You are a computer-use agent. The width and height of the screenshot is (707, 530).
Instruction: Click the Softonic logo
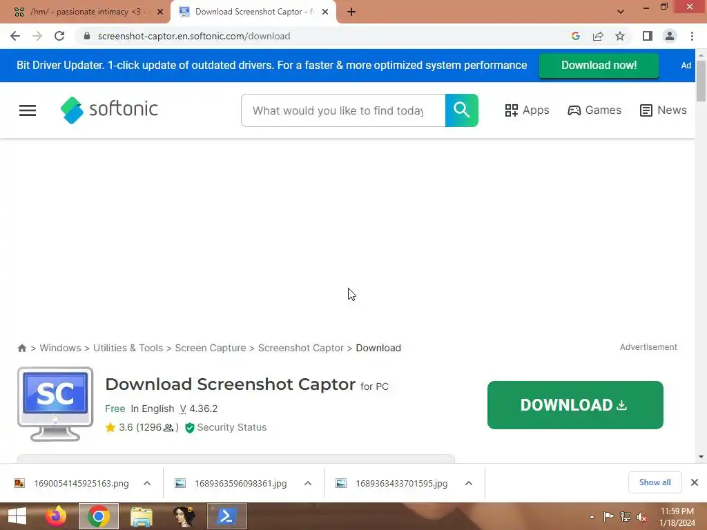[109, 110]
